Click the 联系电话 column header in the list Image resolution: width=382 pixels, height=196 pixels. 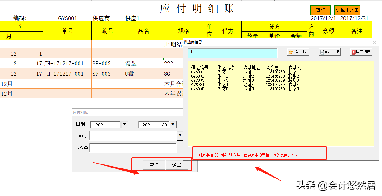(274, 68)
